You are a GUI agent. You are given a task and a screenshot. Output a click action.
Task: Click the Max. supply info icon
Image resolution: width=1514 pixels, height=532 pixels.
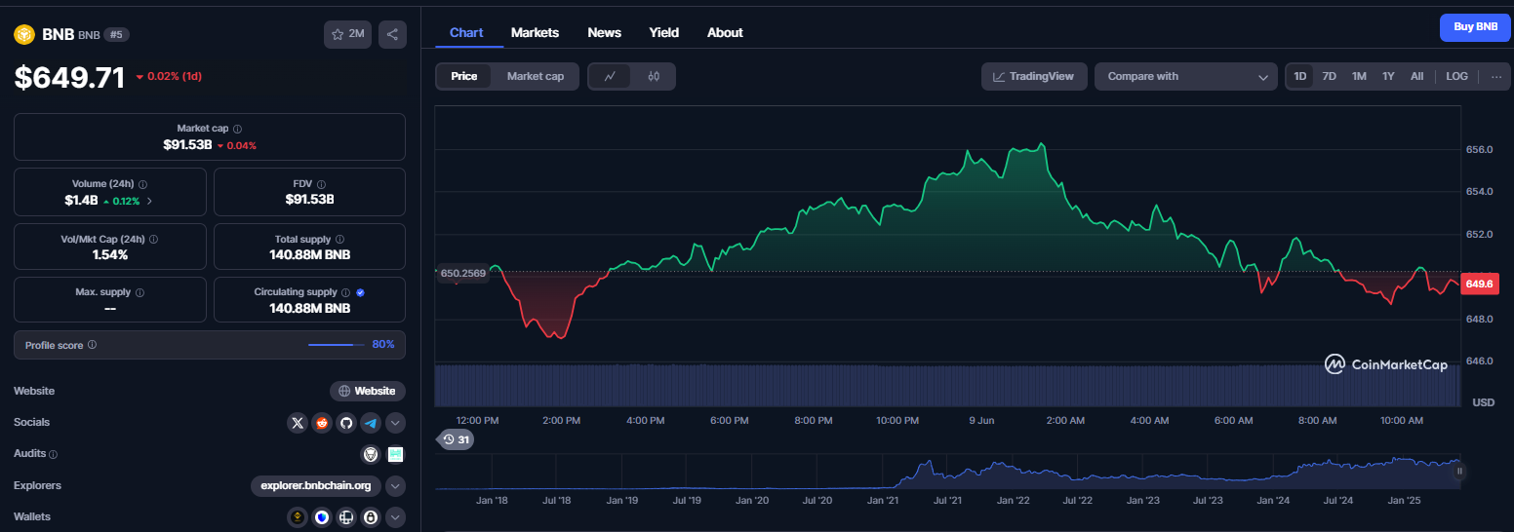[x=139, y=292]
